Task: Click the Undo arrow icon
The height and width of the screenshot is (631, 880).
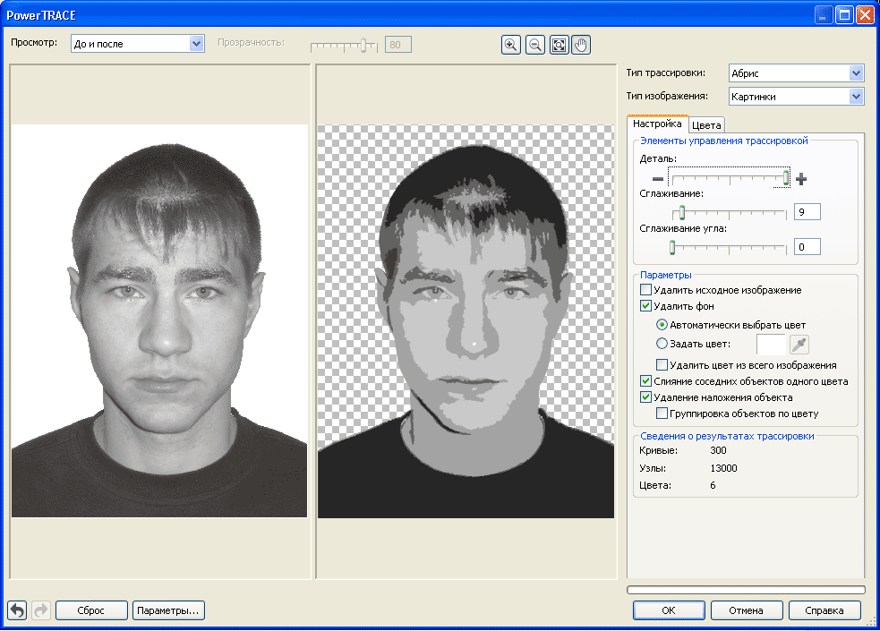Action: (x=17, y=610)
